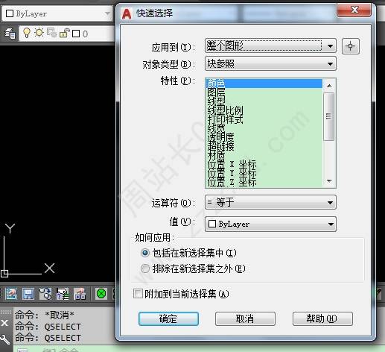The width and height of the screenshot is (385, 352).
Task: Open the ByLayer color dropdown in toolbar
Action: pyautogui.click(x=57, y=13)
